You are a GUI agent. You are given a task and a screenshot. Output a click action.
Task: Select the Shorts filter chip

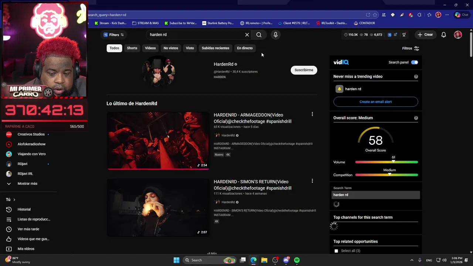coord(132,48)
